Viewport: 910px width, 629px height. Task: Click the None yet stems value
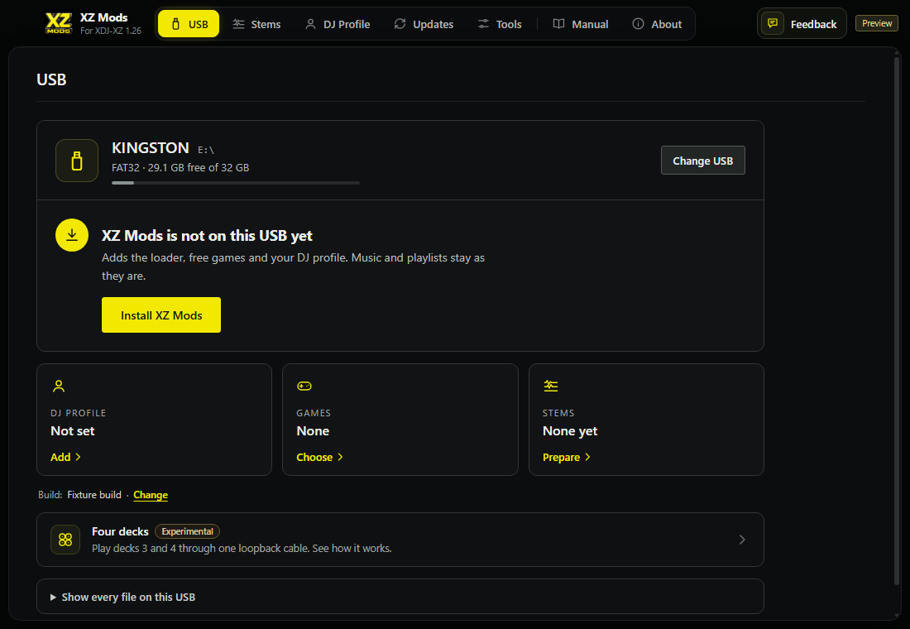click(570, 431)
